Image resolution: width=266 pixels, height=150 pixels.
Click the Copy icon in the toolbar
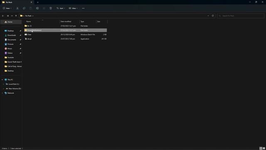tap(24, 8)
